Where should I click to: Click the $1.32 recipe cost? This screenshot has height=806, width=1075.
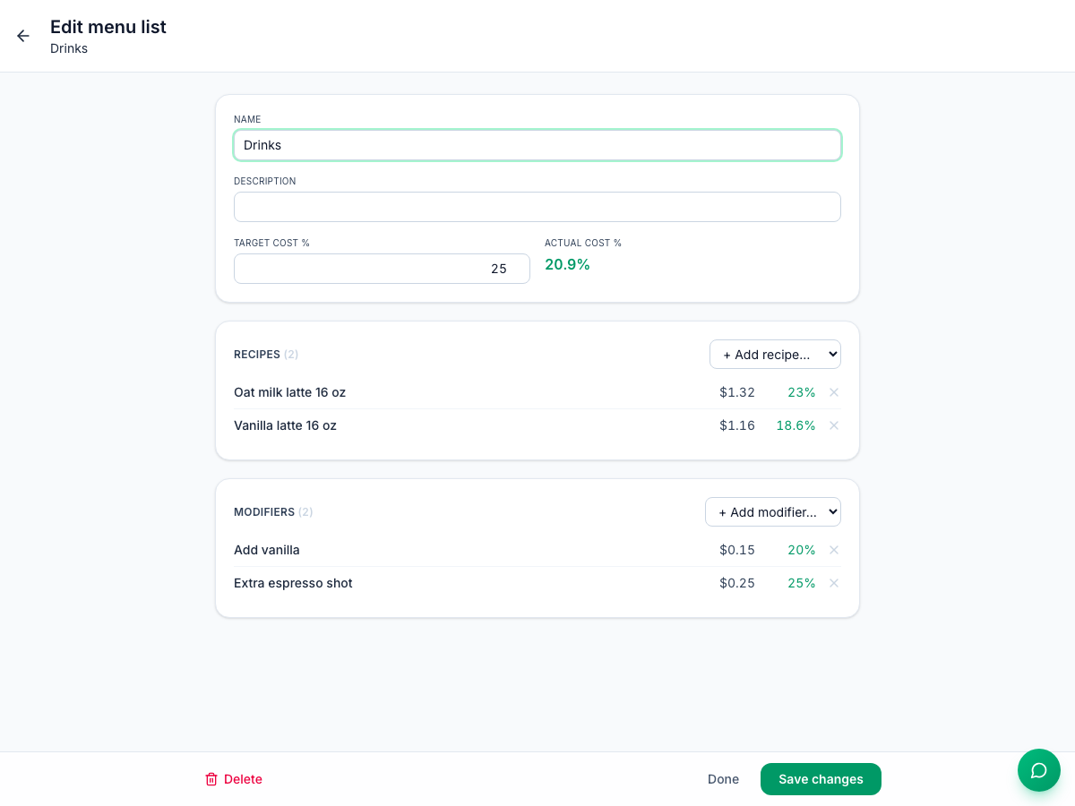tap(737, 392)
